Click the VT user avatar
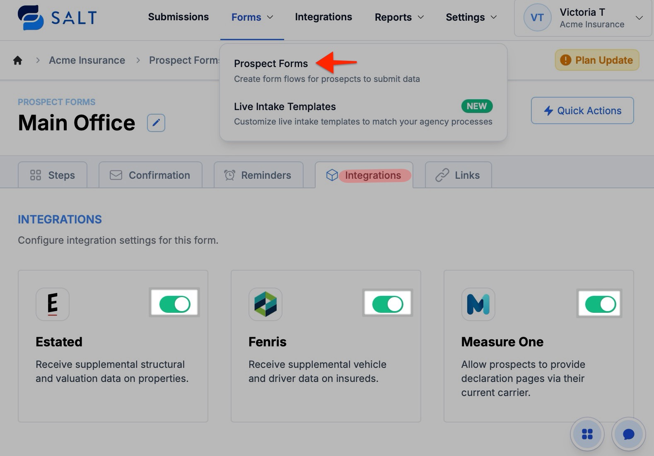Viewport: 654px width, 456px height. coord(537,17)
